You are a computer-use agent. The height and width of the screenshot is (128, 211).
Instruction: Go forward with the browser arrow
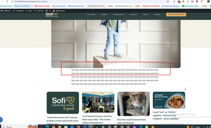click(x=2, y=1)
